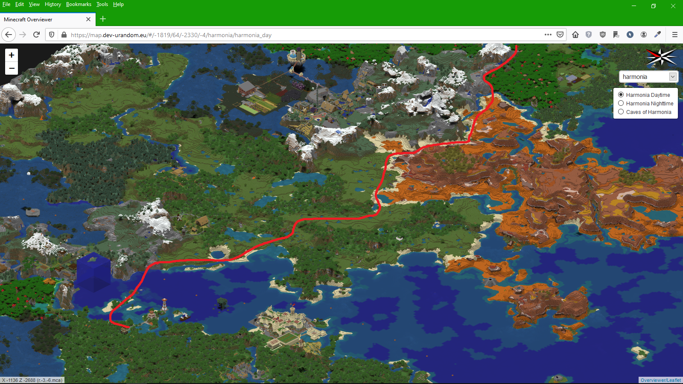Screen dimensions: 683x384
Task: Activate the eyedropper color picker tool
Action: click(657, 35)
